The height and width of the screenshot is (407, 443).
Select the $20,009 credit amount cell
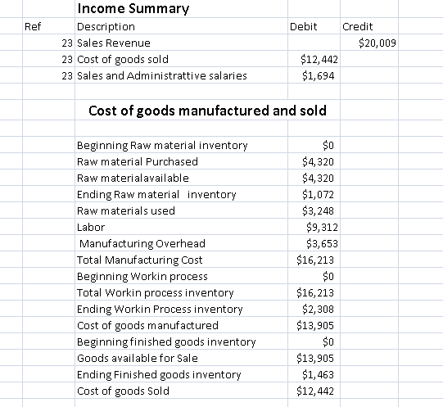[369, 43]
